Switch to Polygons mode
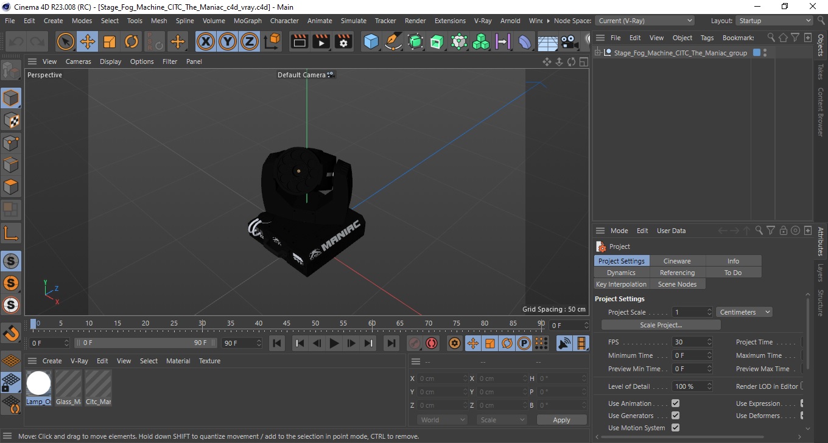The width and height of the screenshot is (828, 443). (11, 187)
